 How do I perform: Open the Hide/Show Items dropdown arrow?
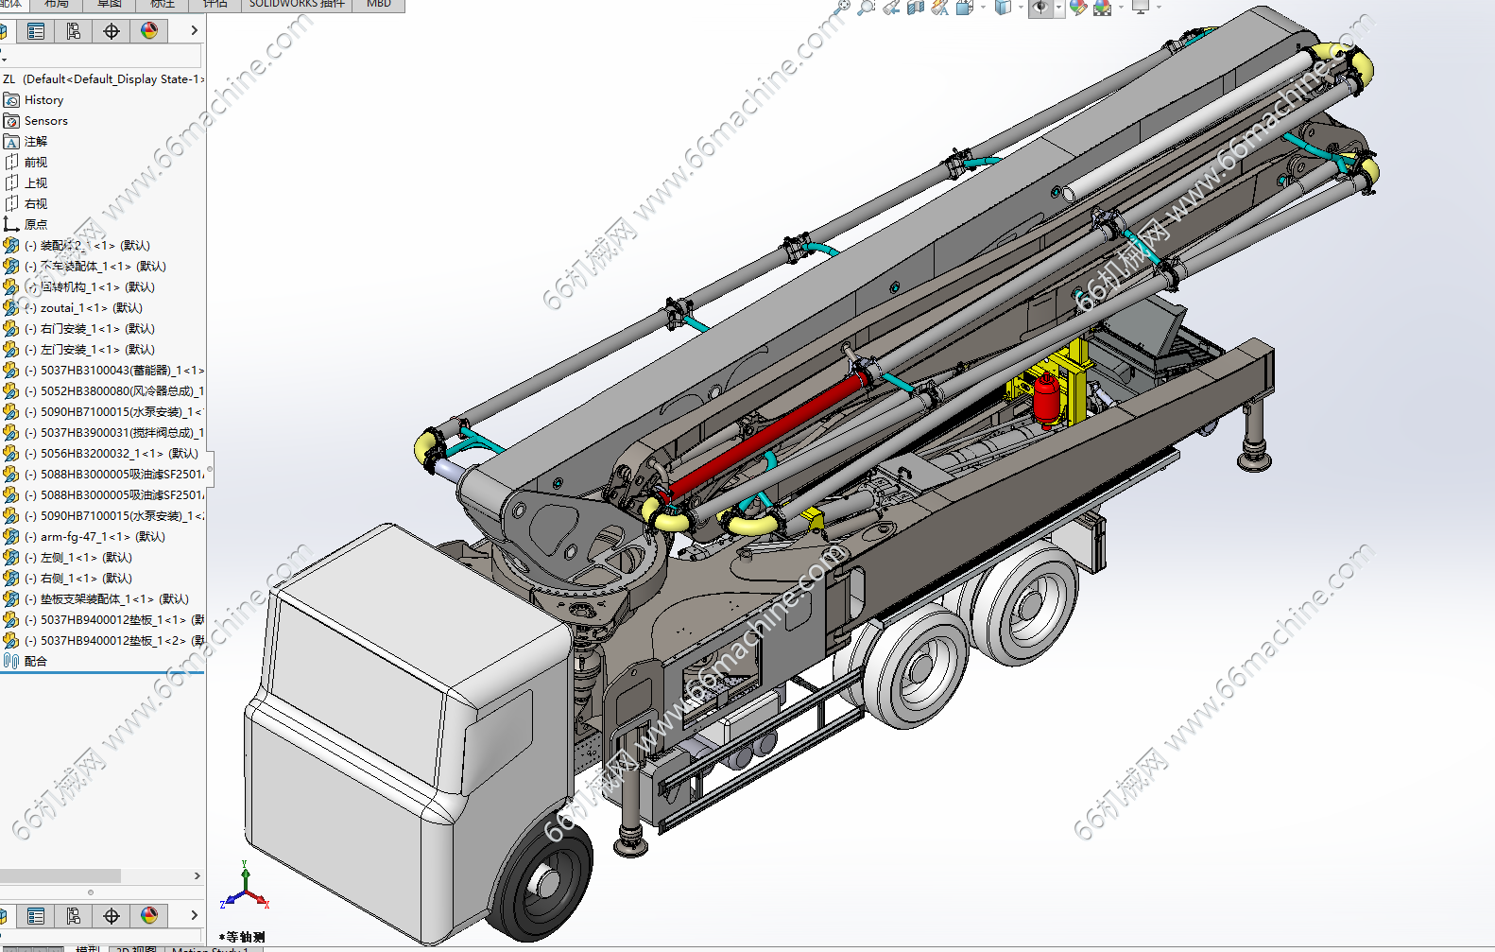[1057, 8]
